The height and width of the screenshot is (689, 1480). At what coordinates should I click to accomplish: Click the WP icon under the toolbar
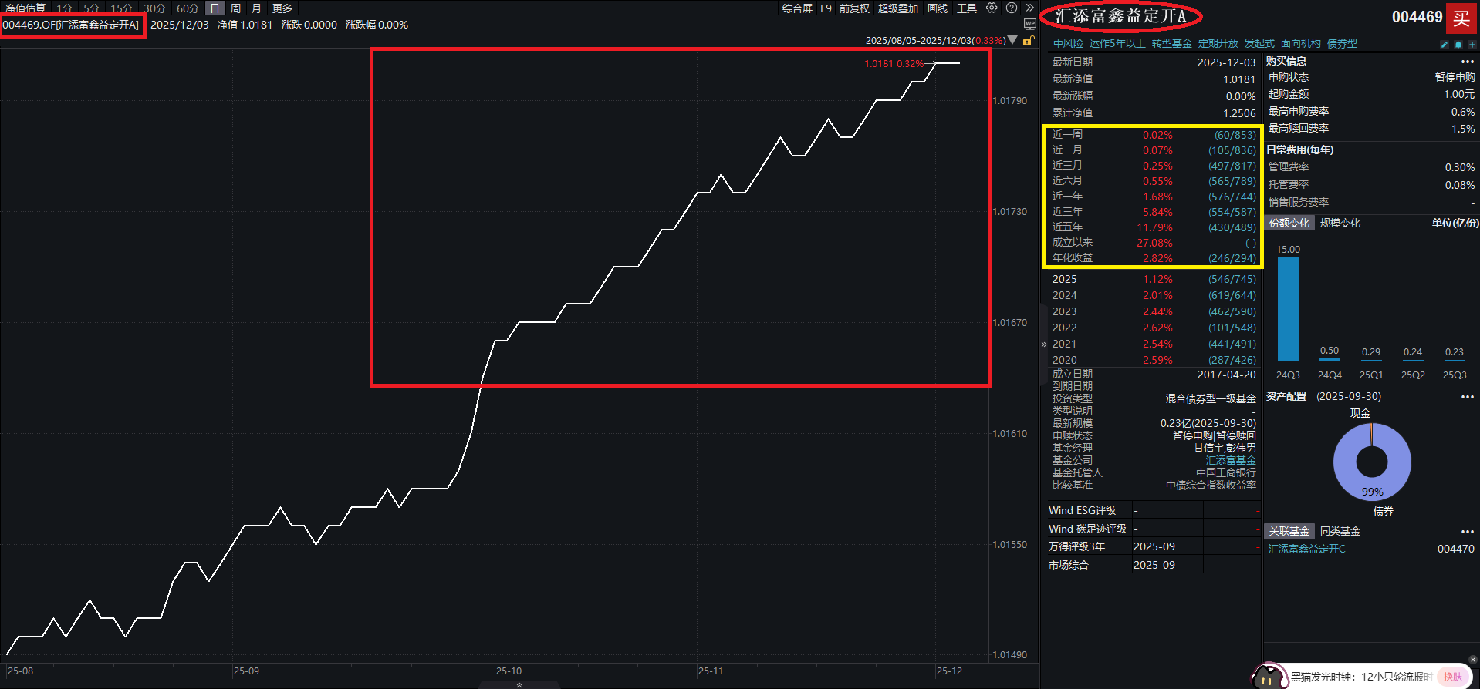click(1029, 25)
